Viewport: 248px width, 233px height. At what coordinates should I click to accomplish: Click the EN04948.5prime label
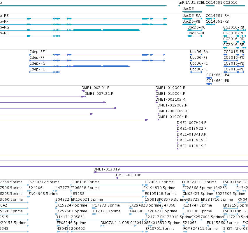click(43, 194)
